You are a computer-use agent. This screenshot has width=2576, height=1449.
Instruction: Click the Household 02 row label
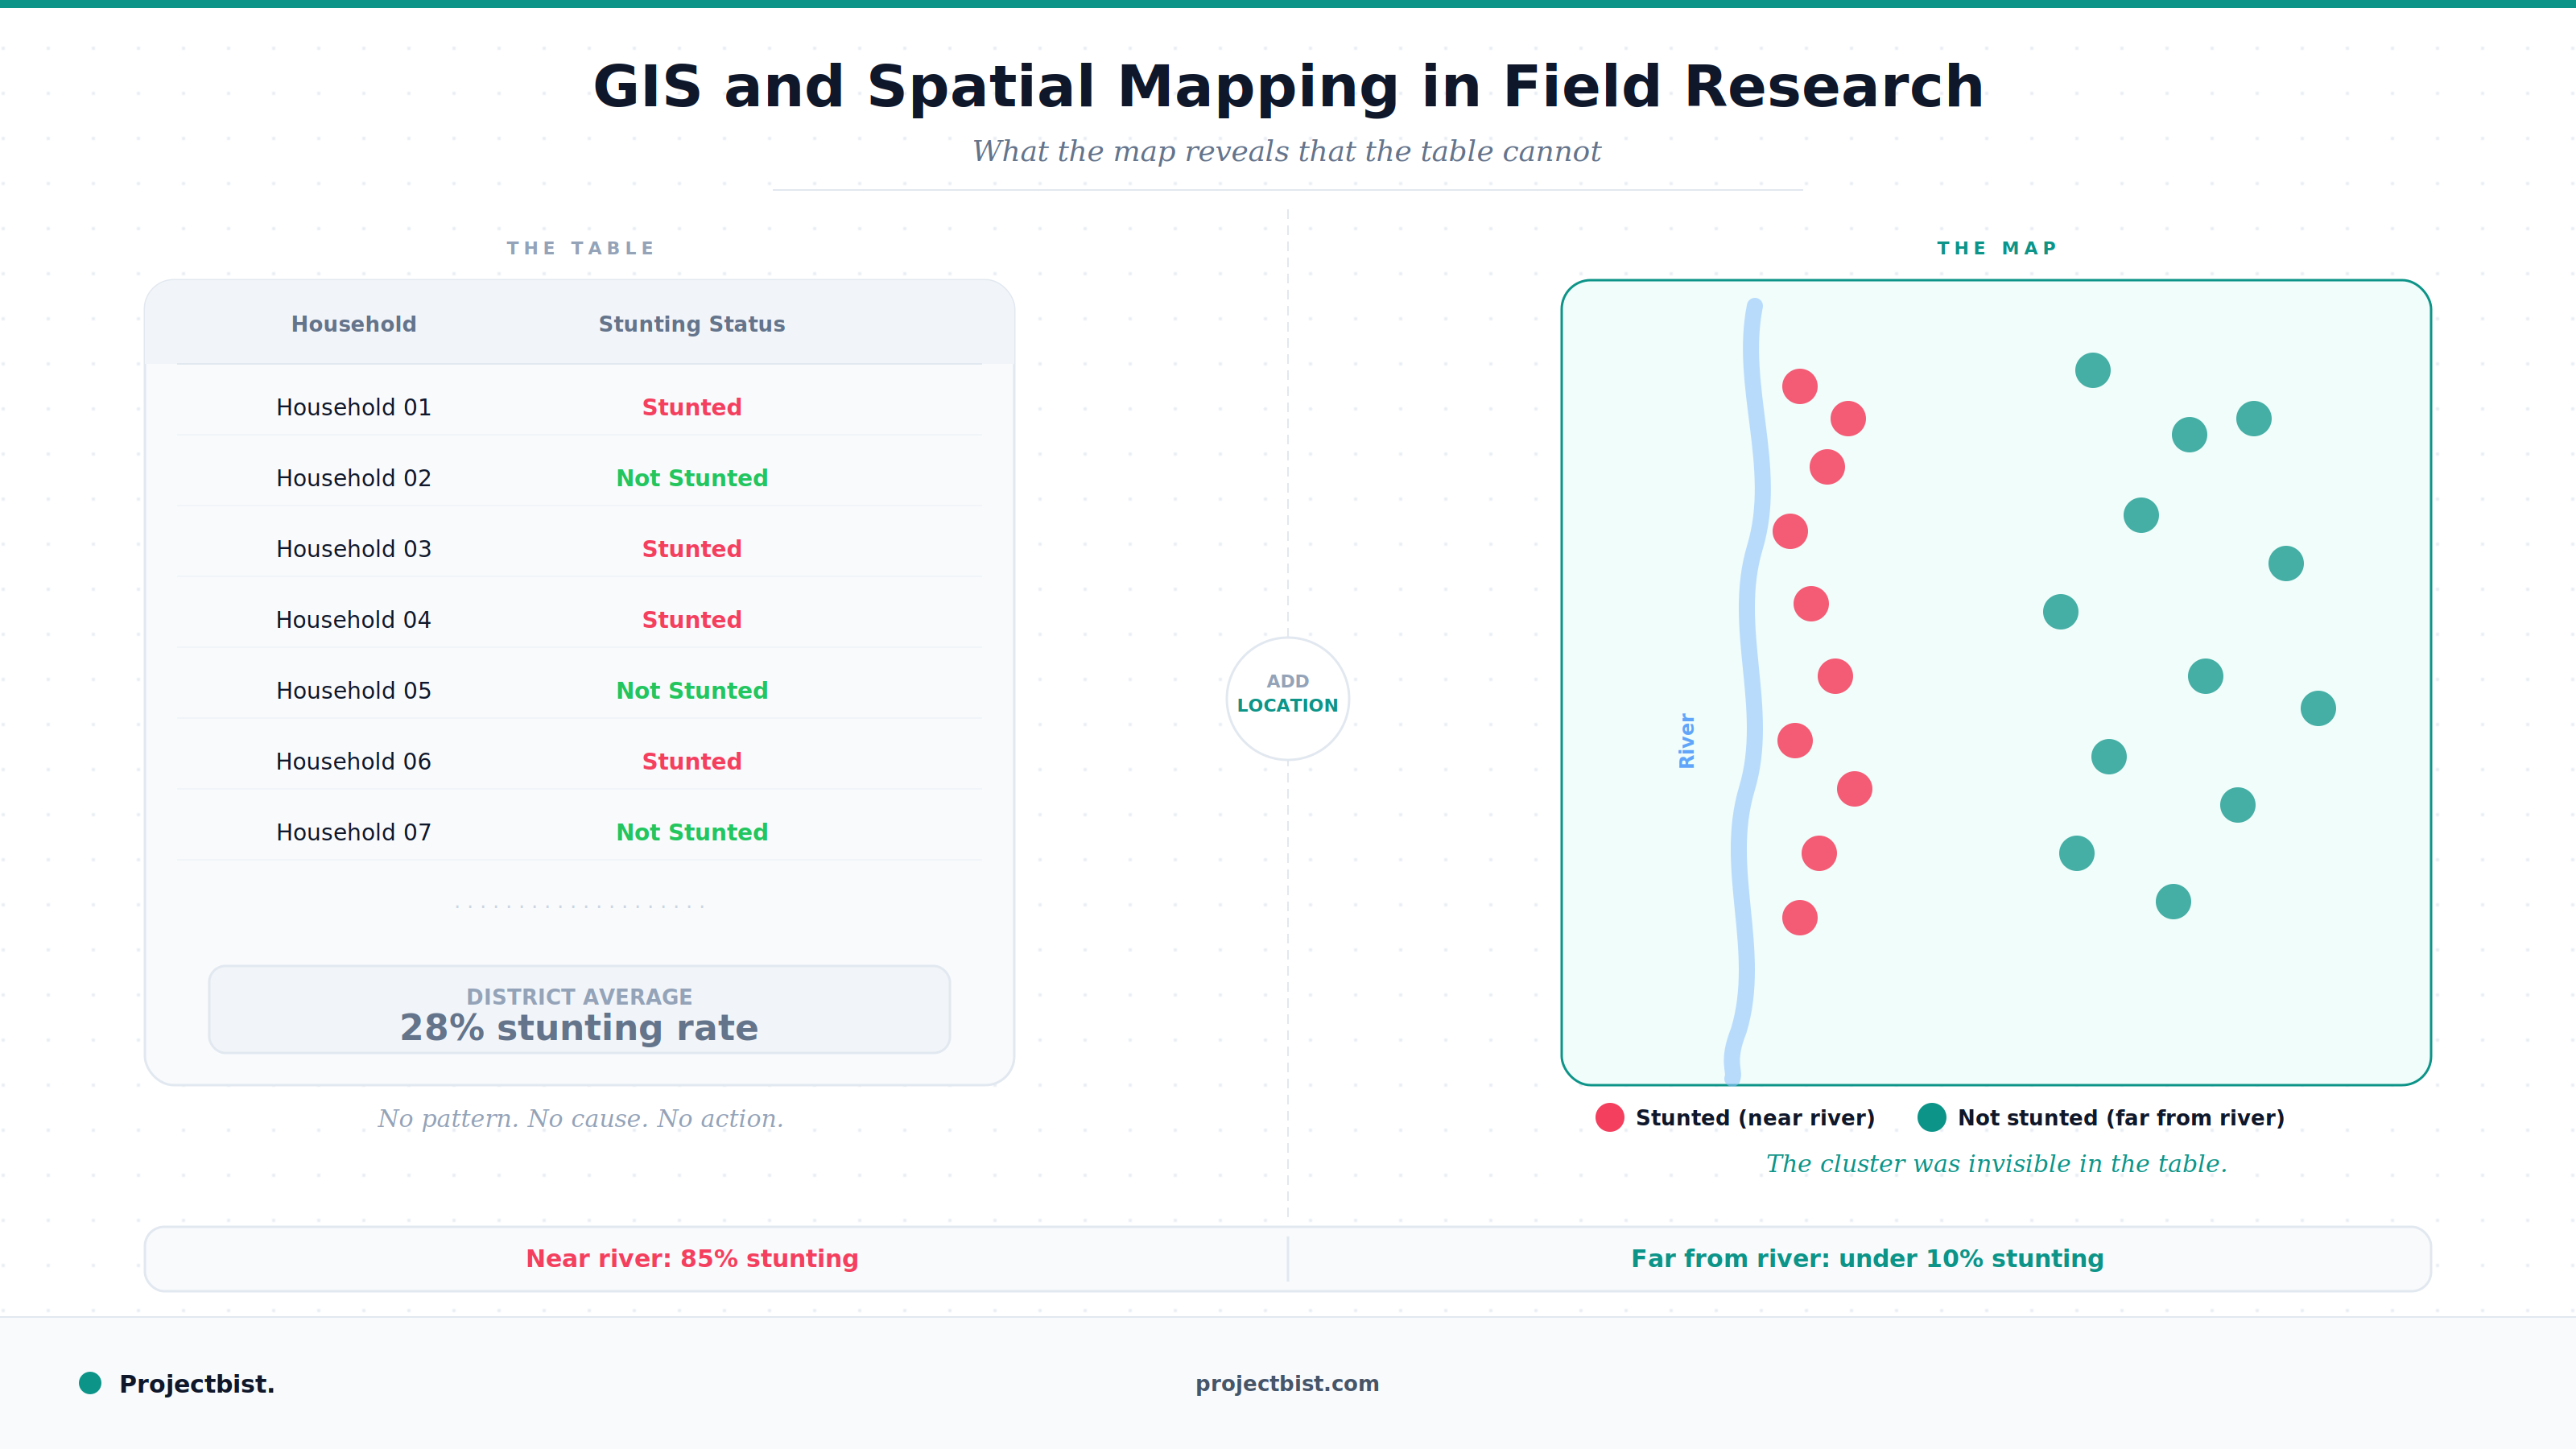click(354, 478)
